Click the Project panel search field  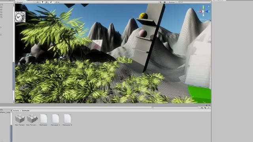pos(175,108)
